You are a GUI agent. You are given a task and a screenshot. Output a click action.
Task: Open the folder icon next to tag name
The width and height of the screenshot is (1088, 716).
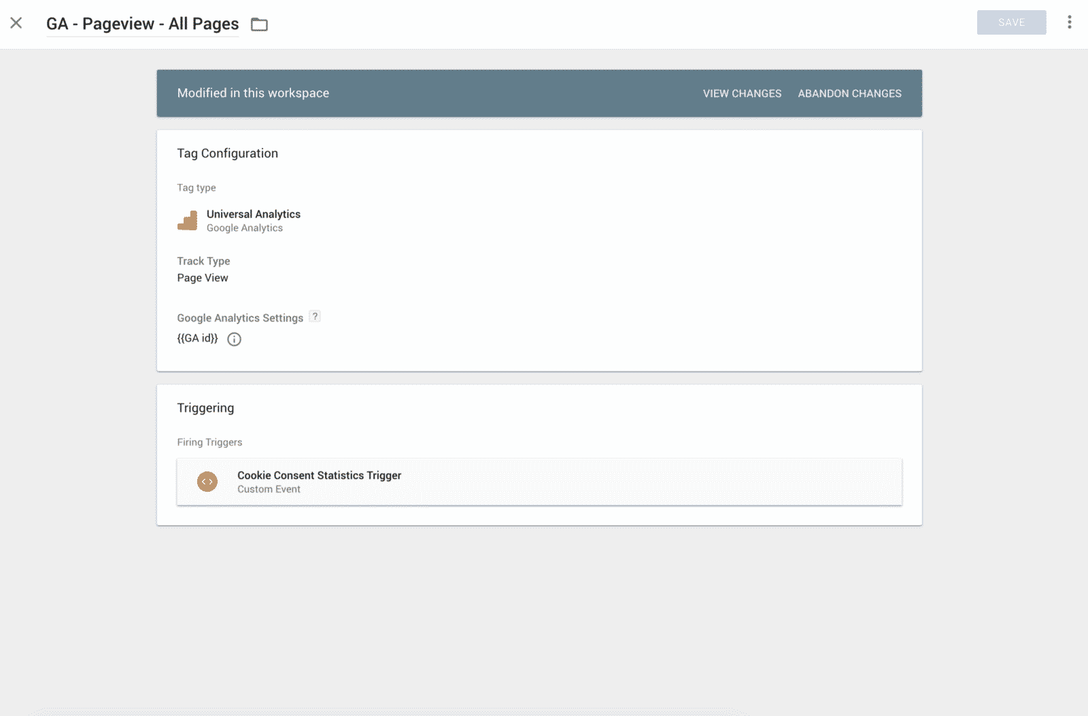pos(259,25)
